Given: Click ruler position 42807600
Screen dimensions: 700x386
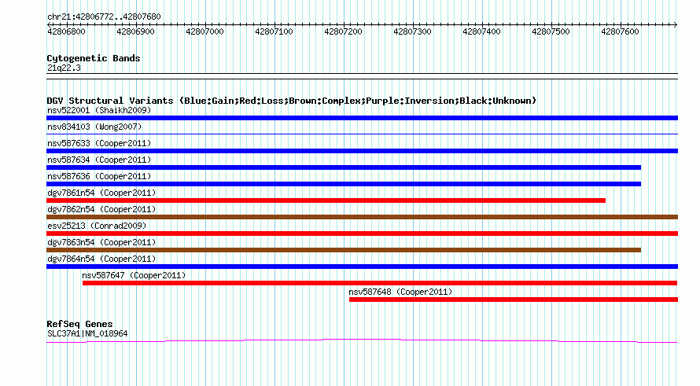Looking at the screenshot, I should click(620, 31).
